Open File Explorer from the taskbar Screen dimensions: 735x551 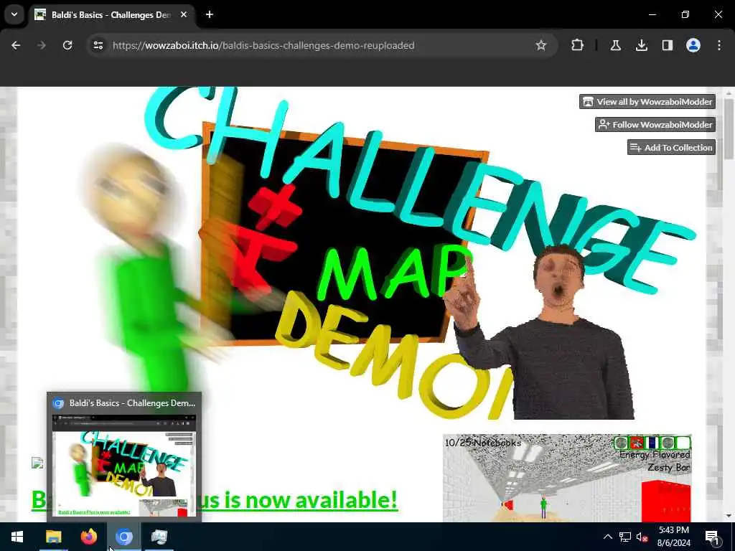[x=53, y=537]
